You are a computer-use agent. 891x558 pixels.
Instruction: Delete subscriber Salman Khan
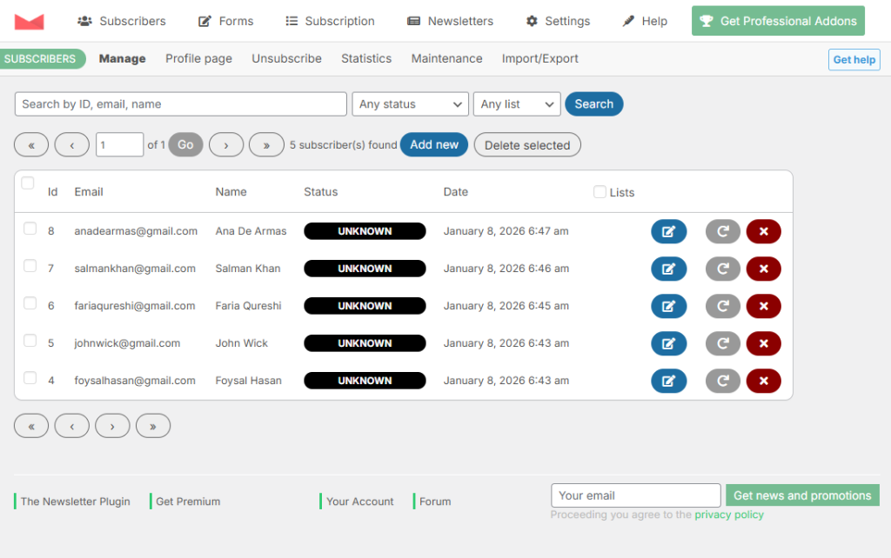click(764, 269)
